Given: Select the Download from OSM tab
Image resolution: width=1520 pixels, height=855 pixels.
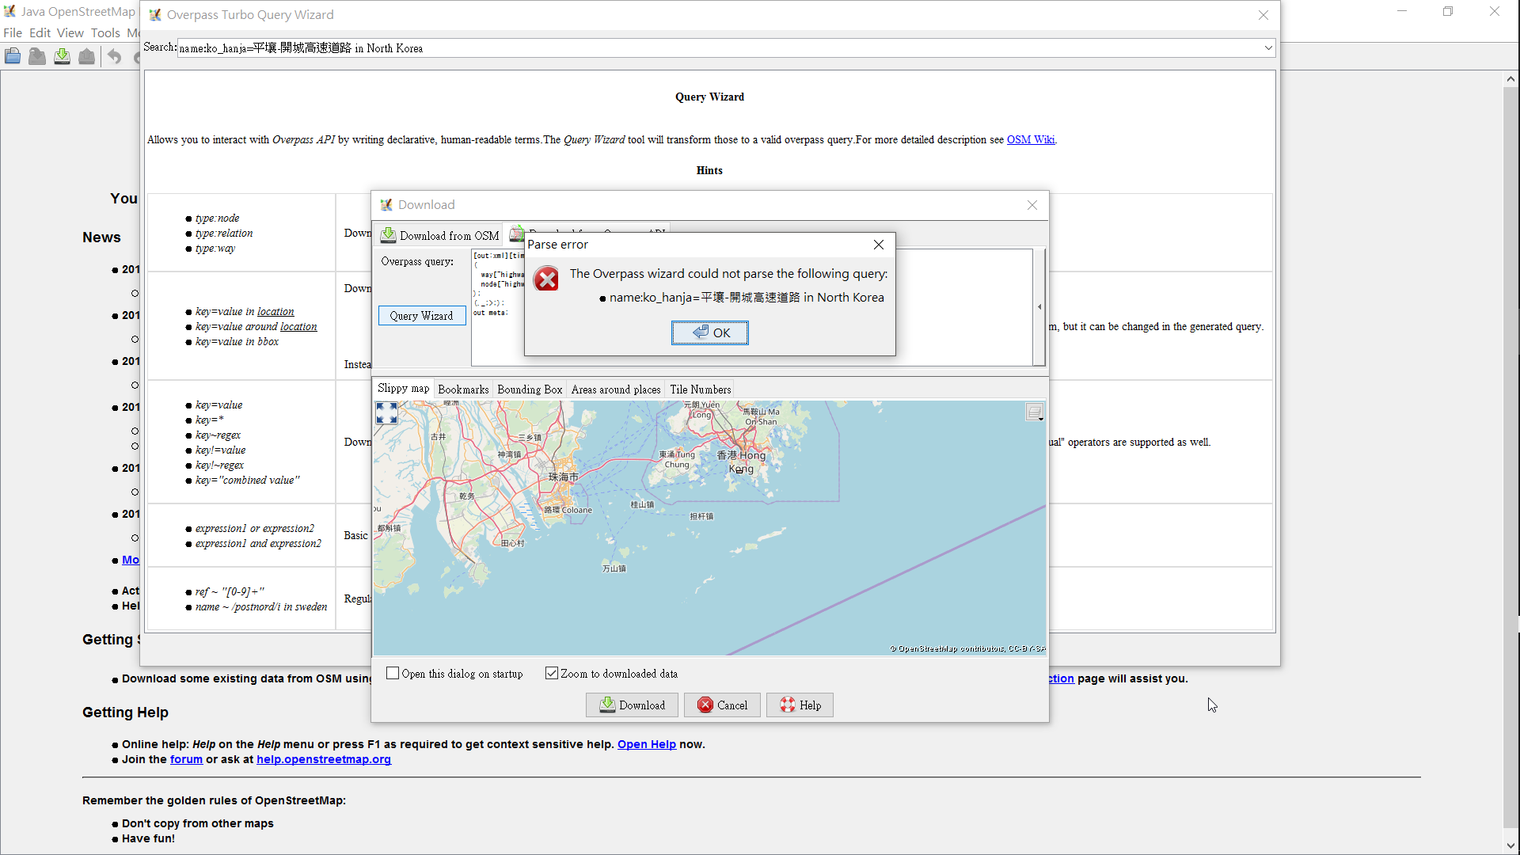Looking at the screenshot, I should pyautogui.click(x=440, y=235).
